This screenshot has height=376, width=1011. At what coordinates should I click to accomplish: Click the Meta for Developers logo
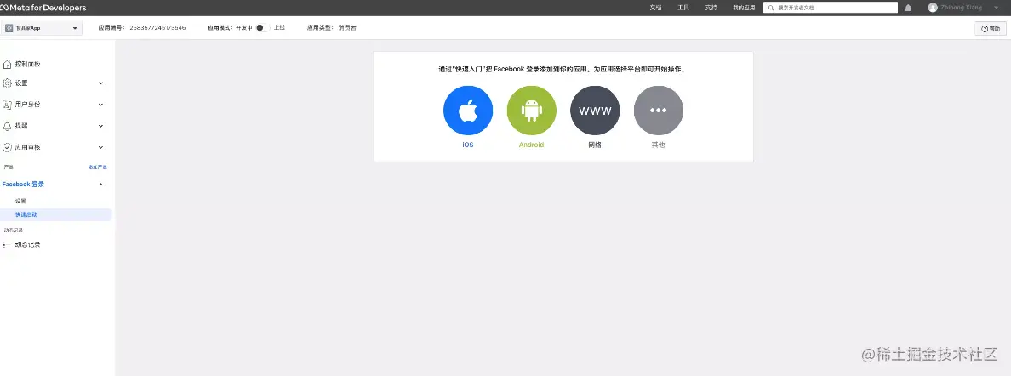[x=43, y=8]
